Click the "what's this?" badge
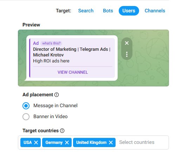The image size is (183, 152). 51,43
